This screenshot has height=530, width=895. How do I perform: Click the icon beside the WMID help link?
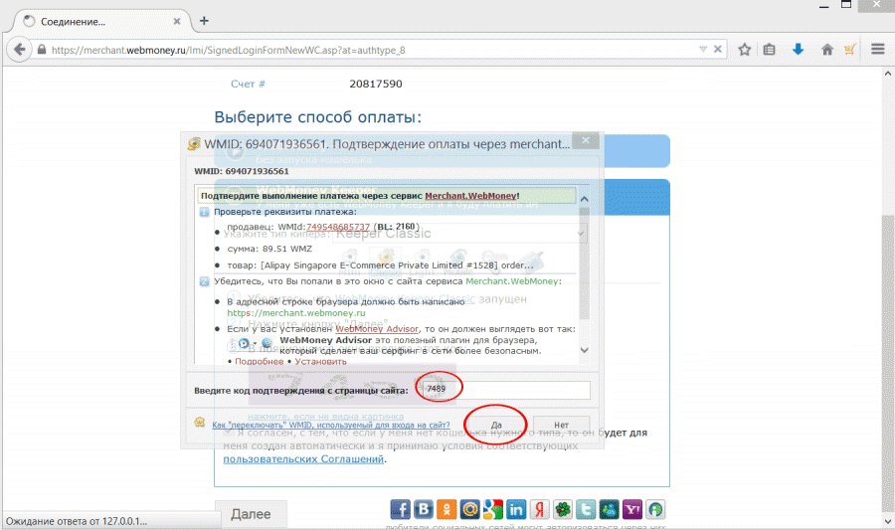(199, 423)
